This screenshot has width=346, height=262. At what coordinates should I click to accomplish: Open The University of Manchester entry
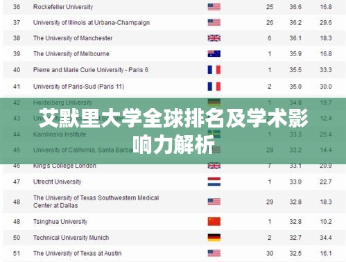point(73,38)
